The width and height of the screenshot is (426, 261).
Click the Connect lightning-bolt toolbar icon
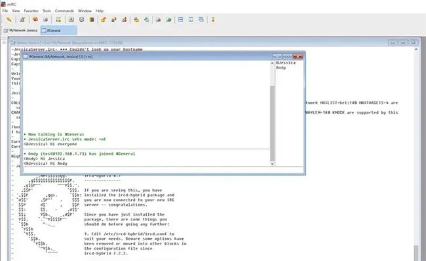pyautogui.click(x=9, y=20)
